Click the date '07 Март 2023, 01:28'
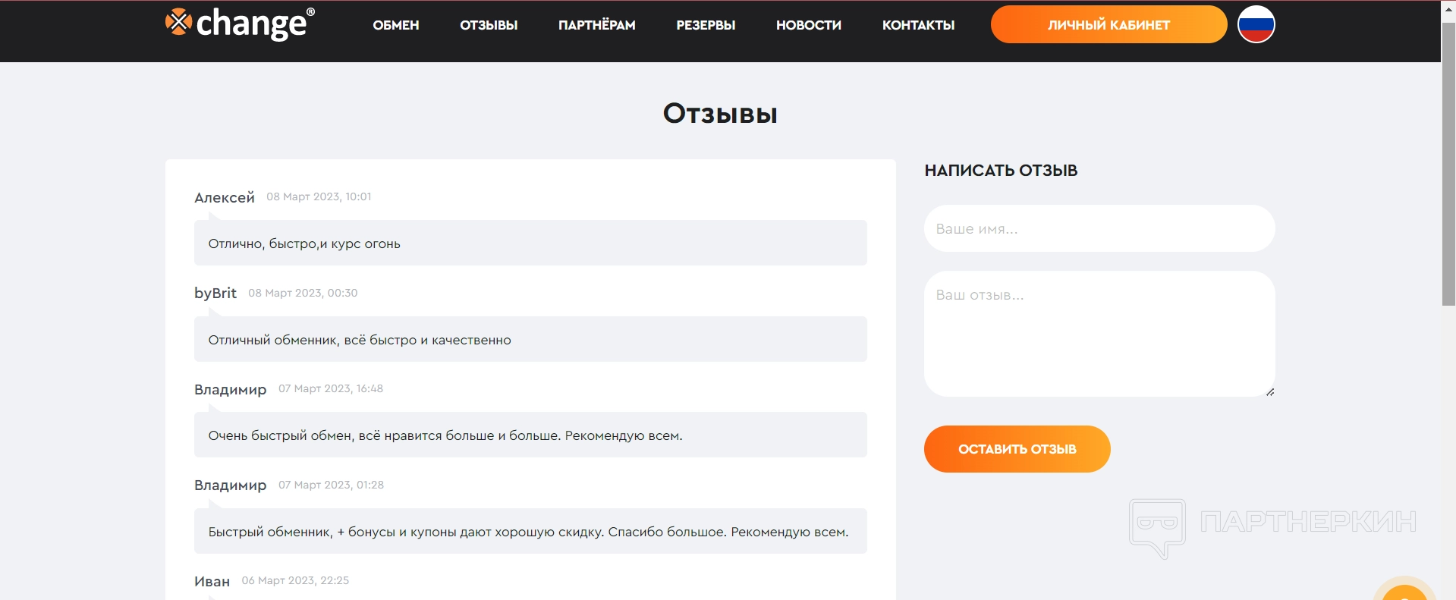Screen dimensions: 1456x600 331,485
